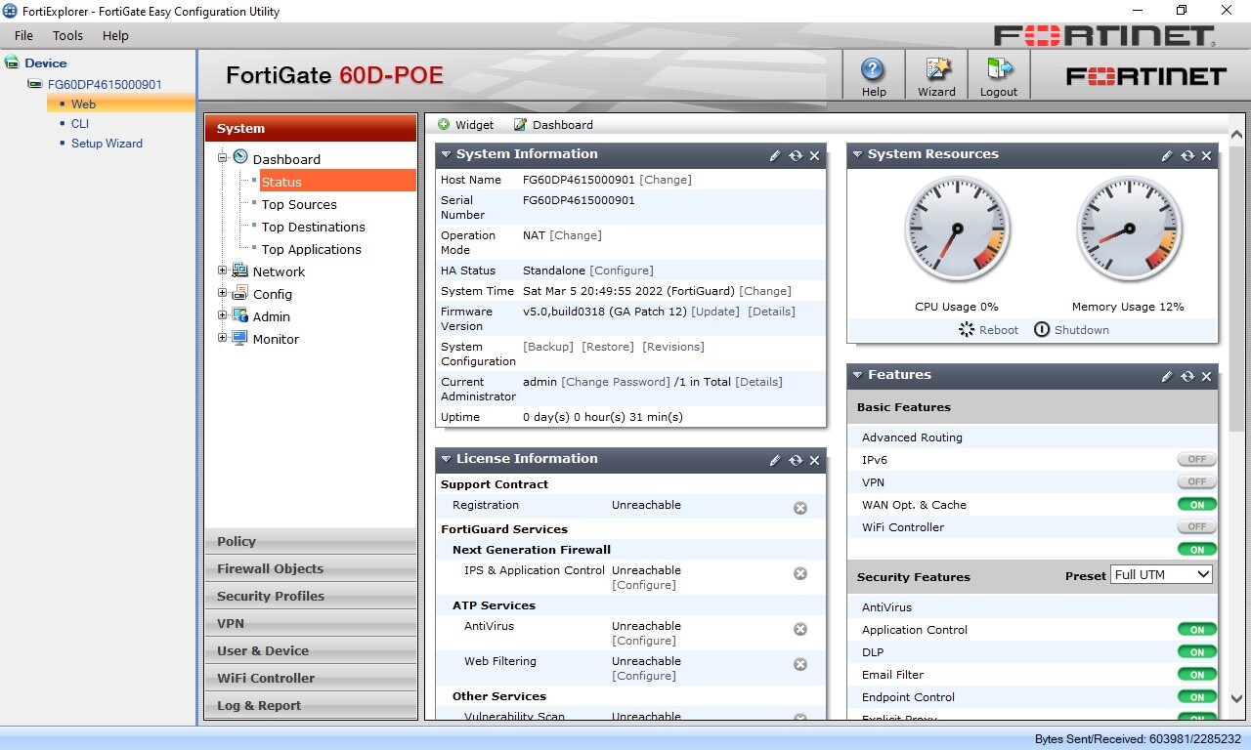This screenshot has width=1251, height=750.
Task: Expand the Network tree node
Action: click(x=223, y=271)
